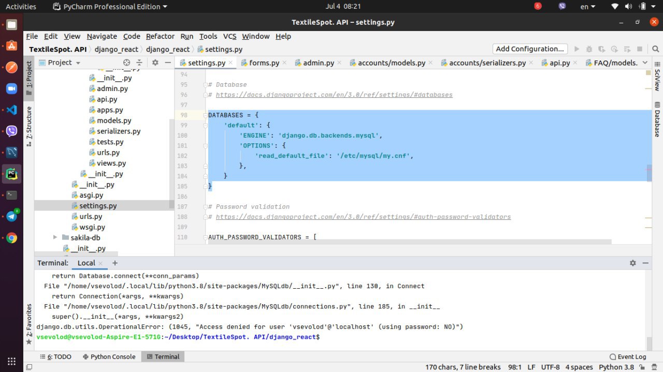Open the Django databases docs link

(x=334, y=95)
